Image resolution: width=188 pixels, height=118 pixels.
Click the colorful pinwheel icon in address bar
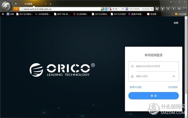pyautogui.click(x=102, y=9)
